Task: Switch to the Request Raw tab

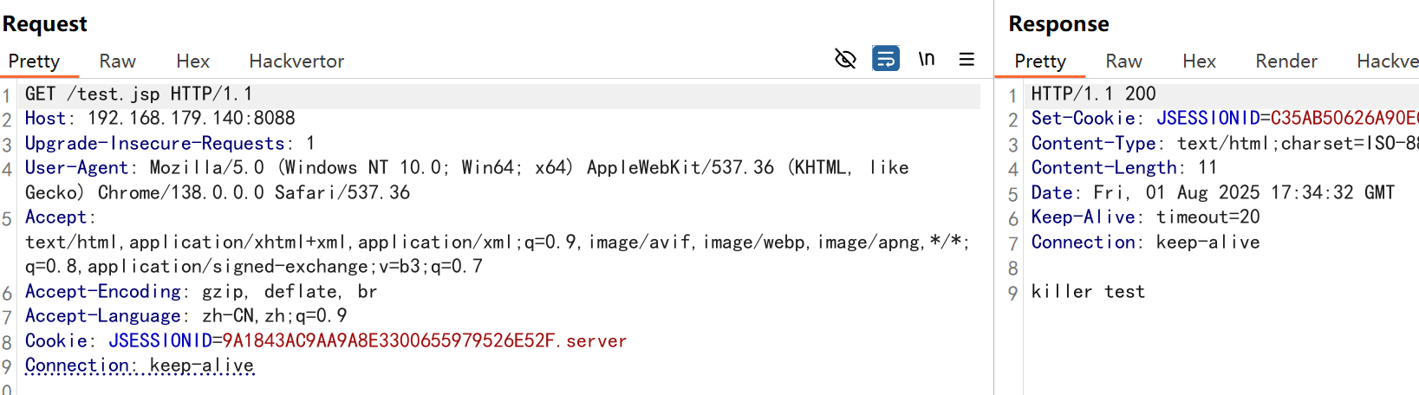Action: point(117,62)
